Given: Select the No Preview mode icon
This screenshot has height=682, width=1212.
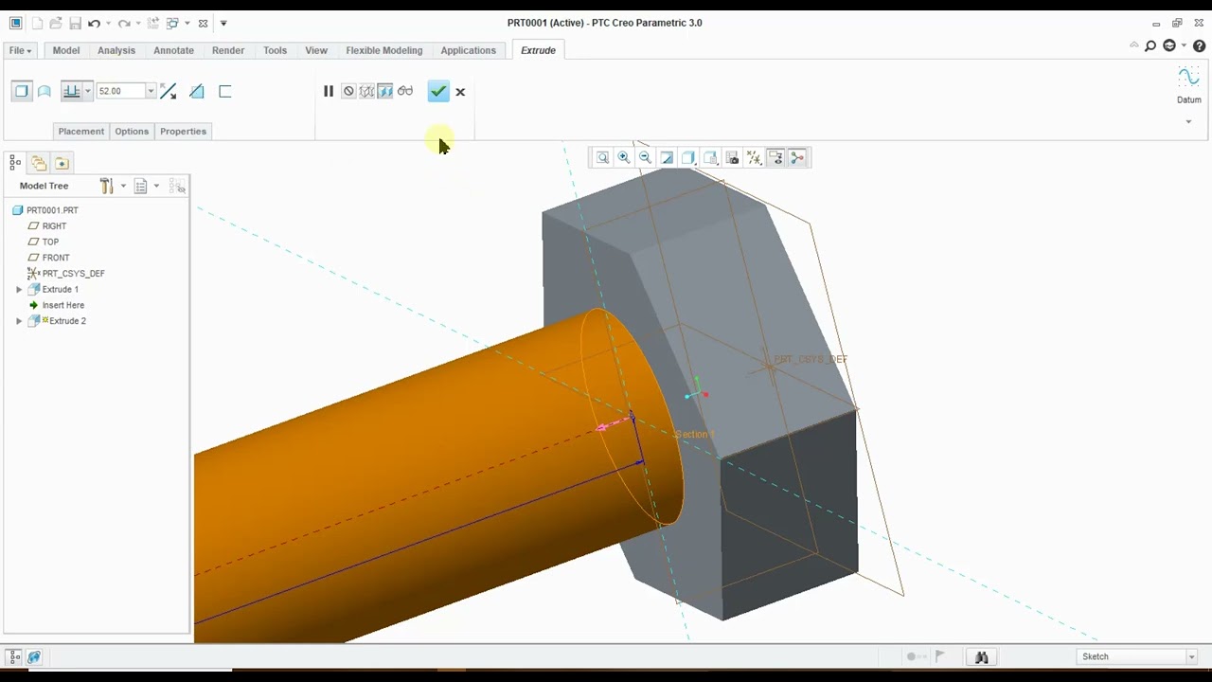Looking at the screenshot, I should 348,91.
